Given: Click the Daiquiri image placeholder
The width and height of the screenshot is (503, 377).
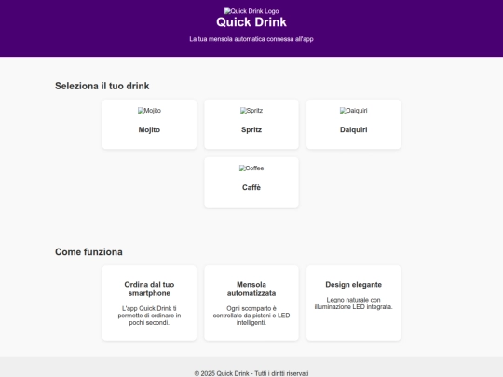Looking at the screenshot, I should click(x=353, y=110).
